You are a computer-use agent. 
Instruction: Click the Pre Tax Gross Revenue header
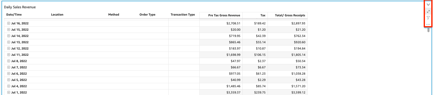coord(224,15)
